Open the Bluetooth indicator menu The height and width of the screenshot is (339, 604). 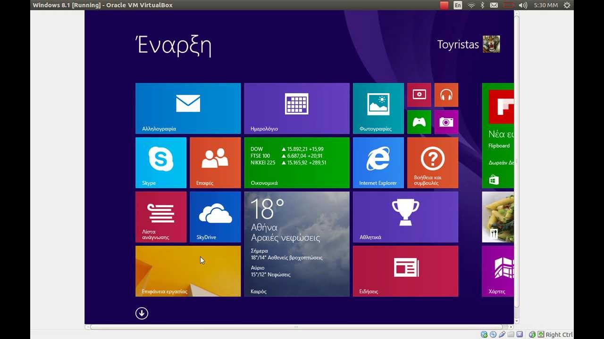(x=482, y=5)
